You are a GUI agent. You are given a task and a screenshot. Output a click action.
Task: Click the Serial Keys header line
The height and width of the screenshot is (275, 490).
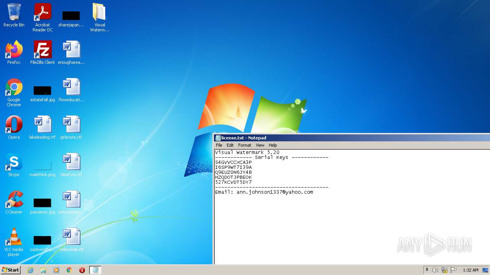[272, 157]
